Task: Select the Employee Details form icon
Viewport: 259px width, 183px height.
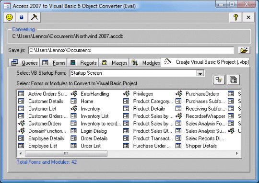Action: 21,138
